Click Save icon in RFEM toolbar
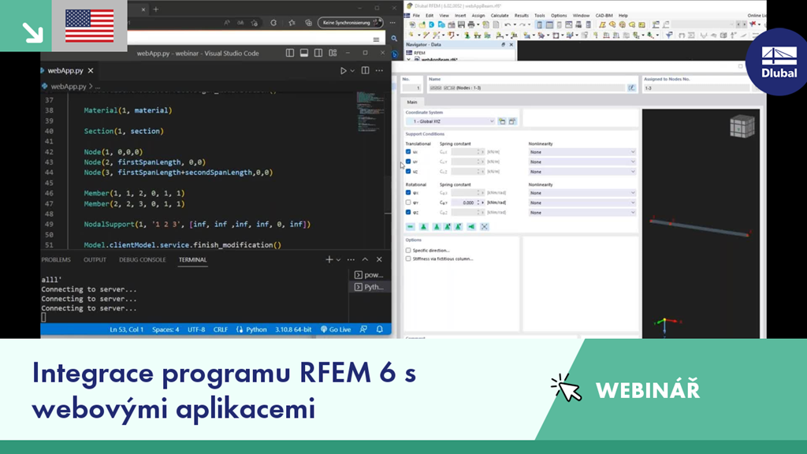 (461, 24)
